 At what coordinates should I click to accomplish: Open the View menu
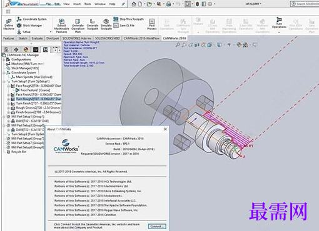point(66,4)
